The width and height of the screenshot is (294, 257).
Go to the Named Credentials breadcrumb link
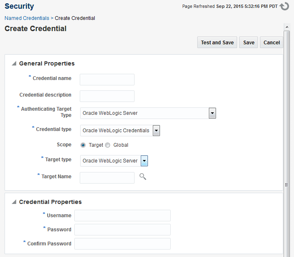(27, 18)
